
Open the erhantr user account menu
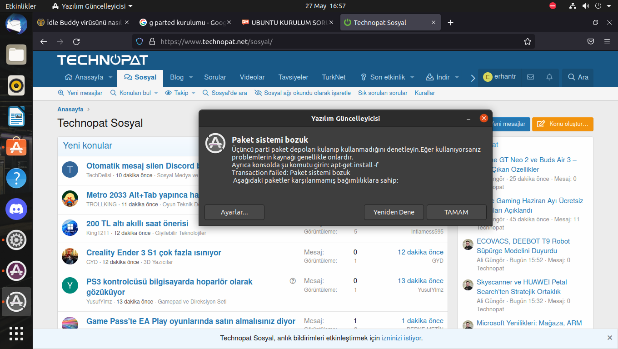tap(499, 77)
